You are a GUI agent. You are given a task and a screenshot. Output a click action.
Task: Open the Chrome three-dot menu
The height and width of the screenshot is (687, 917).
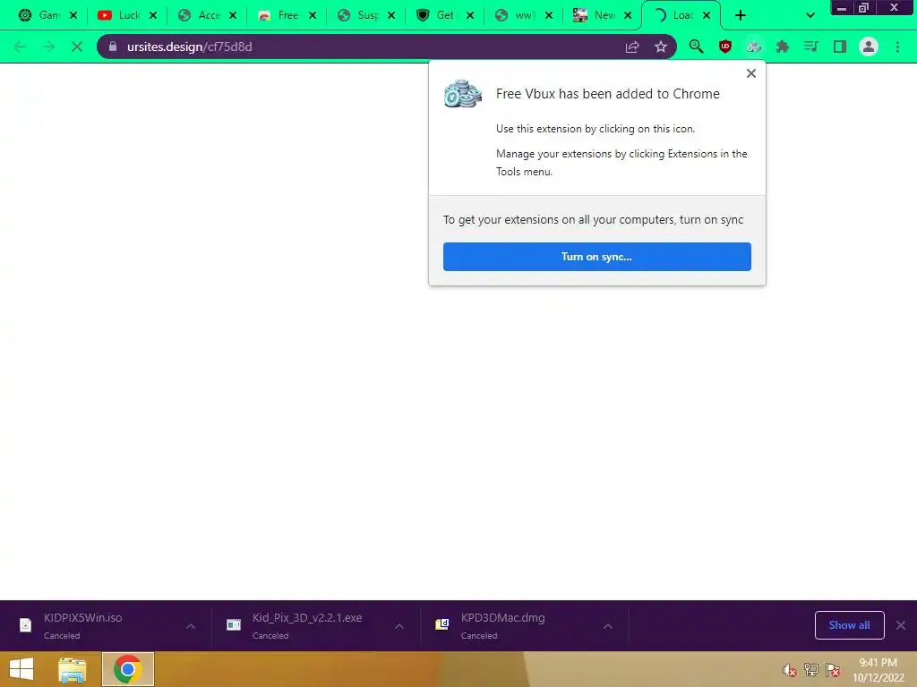(x=897, y=47)
